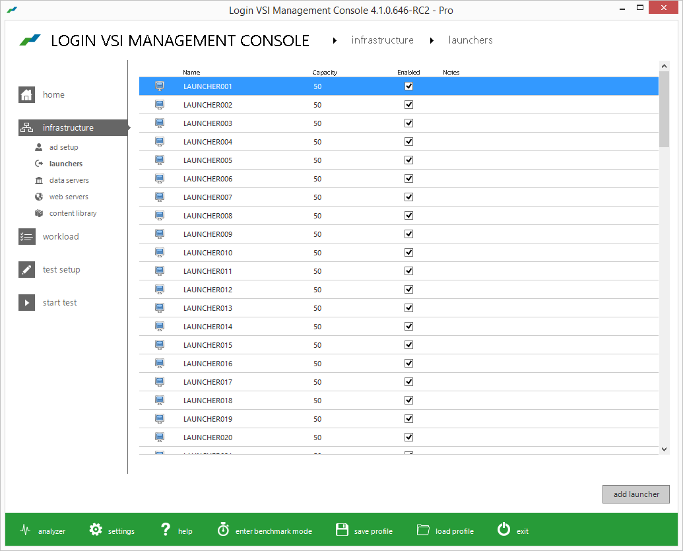
Task: Click the analyzer pulse icon
Action: pyautogui.click(x=25, y=530)
